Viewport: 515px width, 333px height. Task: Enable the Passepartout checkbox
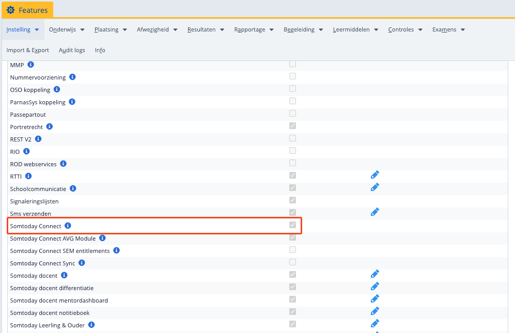point(293,114)
